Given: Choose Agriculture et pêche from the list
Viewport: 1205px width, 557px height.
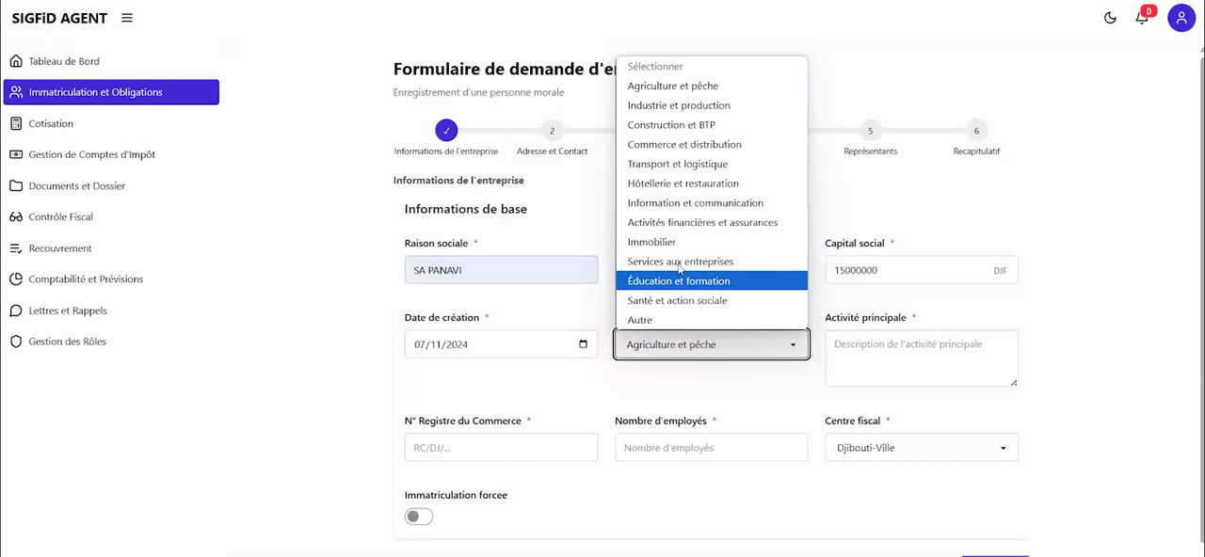Looking at the screenshot, I should (x=672, y=86).
